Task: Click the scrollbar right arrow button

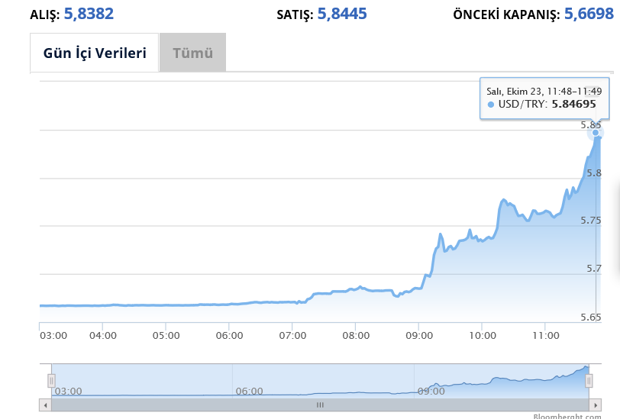Action: coord(596,404)
